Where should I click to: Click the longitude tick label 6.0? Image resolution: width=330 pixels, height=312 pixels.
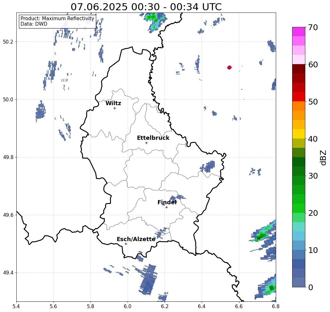[128, 306]
